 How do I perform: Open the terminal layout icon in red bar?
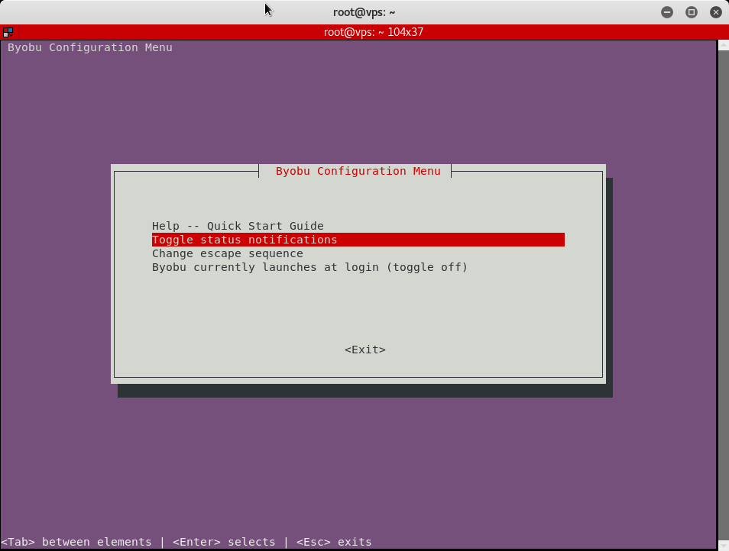pos(8,32)
